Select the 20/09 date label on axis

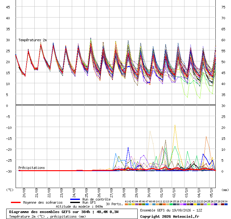pyautogui.click(x=24, y=193)
